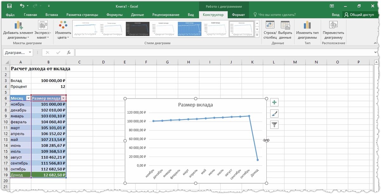Select the fourth chart style thumbnail
This screenshot has width=381, height=194.
point(163,29)
